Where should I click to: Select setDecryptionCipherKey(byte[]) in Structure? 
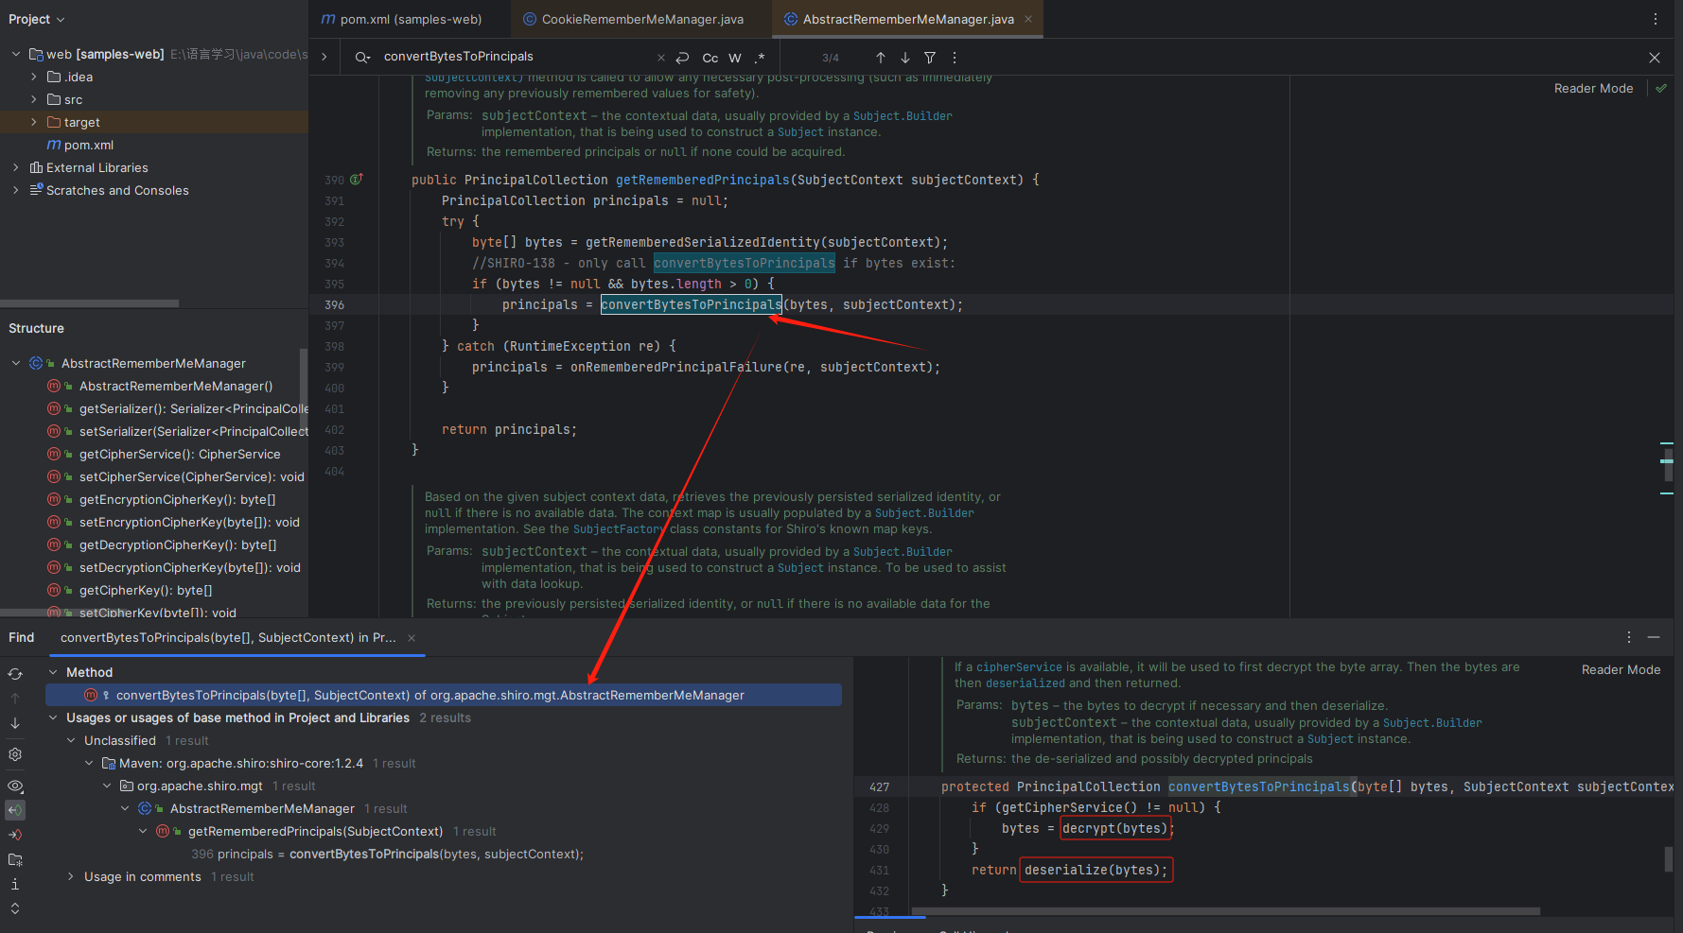point(189,567)
